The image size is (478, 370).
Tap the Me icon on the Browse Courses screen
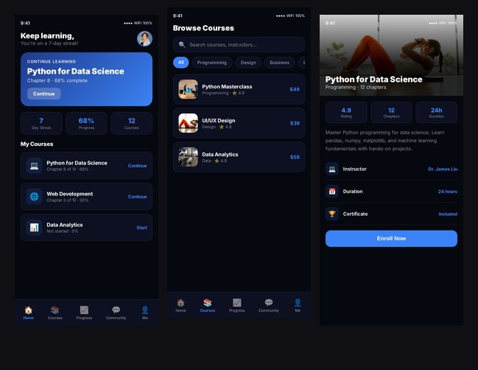tap(298, 305)
